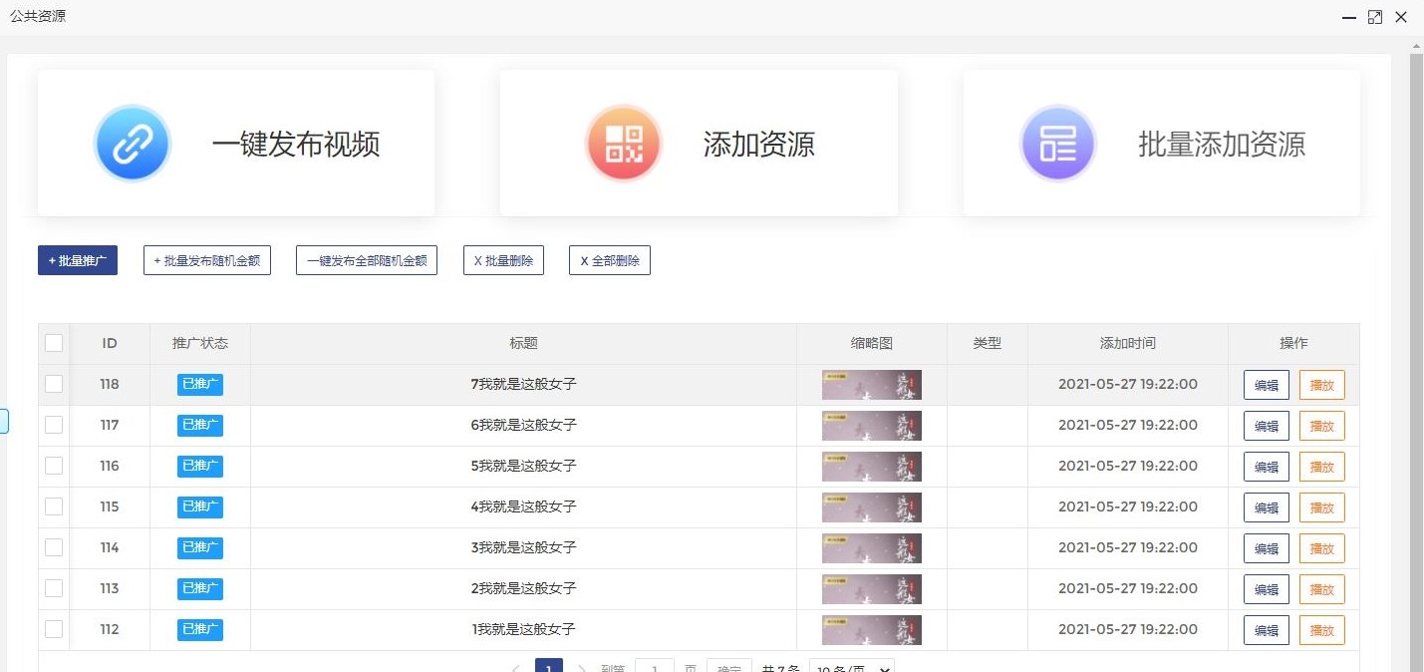Click the 添加时间 column header
1424x672 pixels.
coord(1127,343)
